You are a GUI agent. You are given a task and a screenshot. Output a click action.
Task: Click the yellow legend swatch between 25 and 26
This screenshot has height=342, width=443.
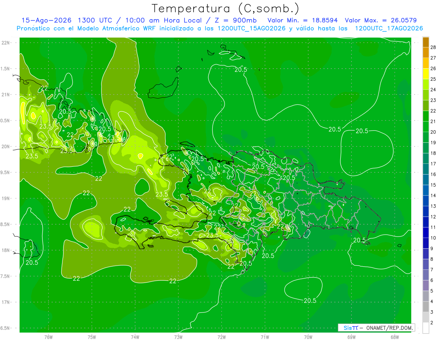coord(426,74)
